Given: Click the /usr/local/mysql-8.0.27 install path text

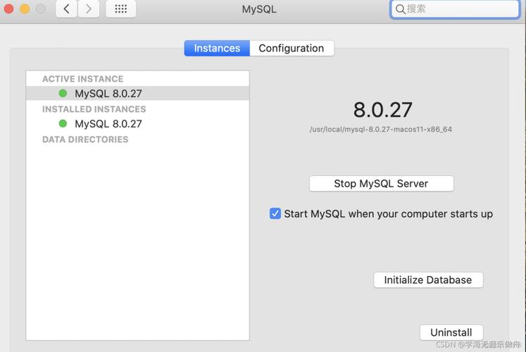Looking at the screenshot, I should click(x=381, y=130).
